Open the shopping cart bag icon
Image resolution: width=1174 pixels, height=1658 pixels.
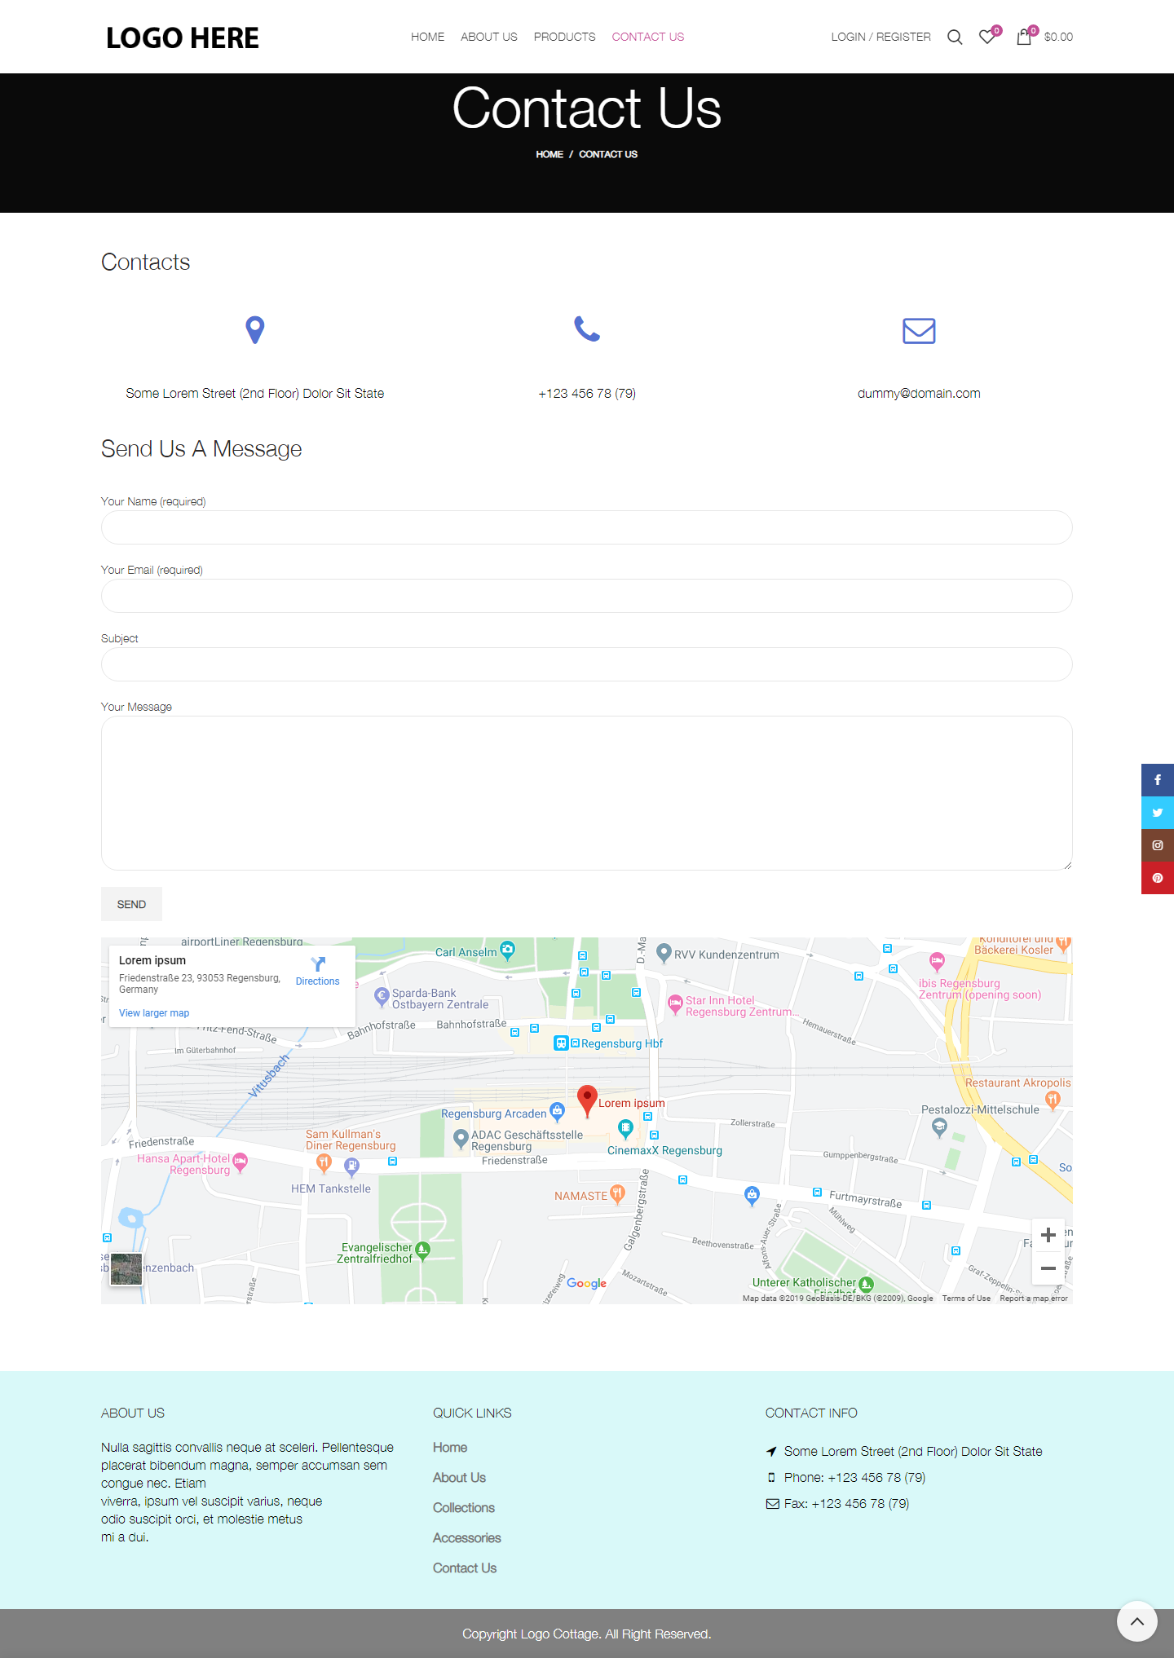(x=1024, y=37)
